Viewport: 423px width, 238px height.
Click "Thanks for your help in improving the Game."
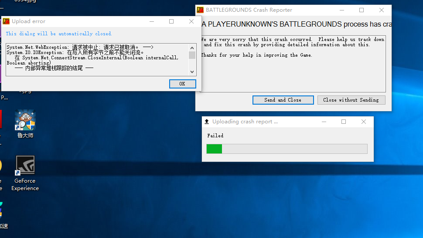point(256,55)
